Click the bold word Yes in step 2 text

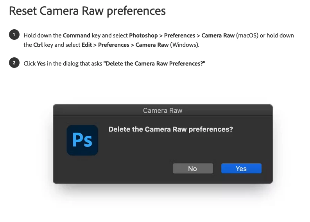click(x=41, y=64)
